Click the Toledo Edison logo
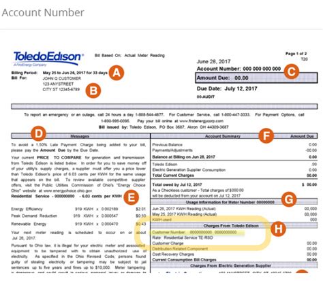 pos(48,59)
